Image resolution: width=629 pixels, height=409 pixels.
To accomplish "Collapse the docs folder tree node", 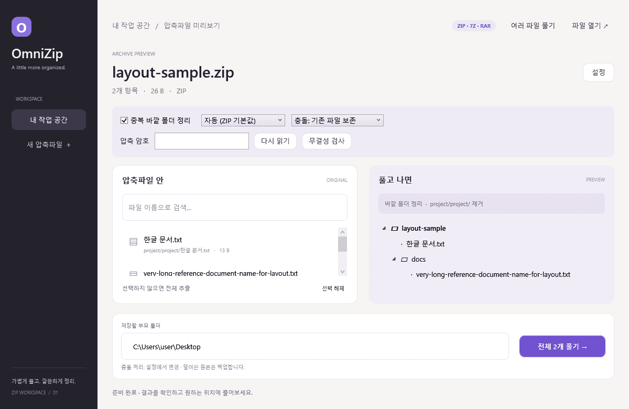I will [394, 260].
